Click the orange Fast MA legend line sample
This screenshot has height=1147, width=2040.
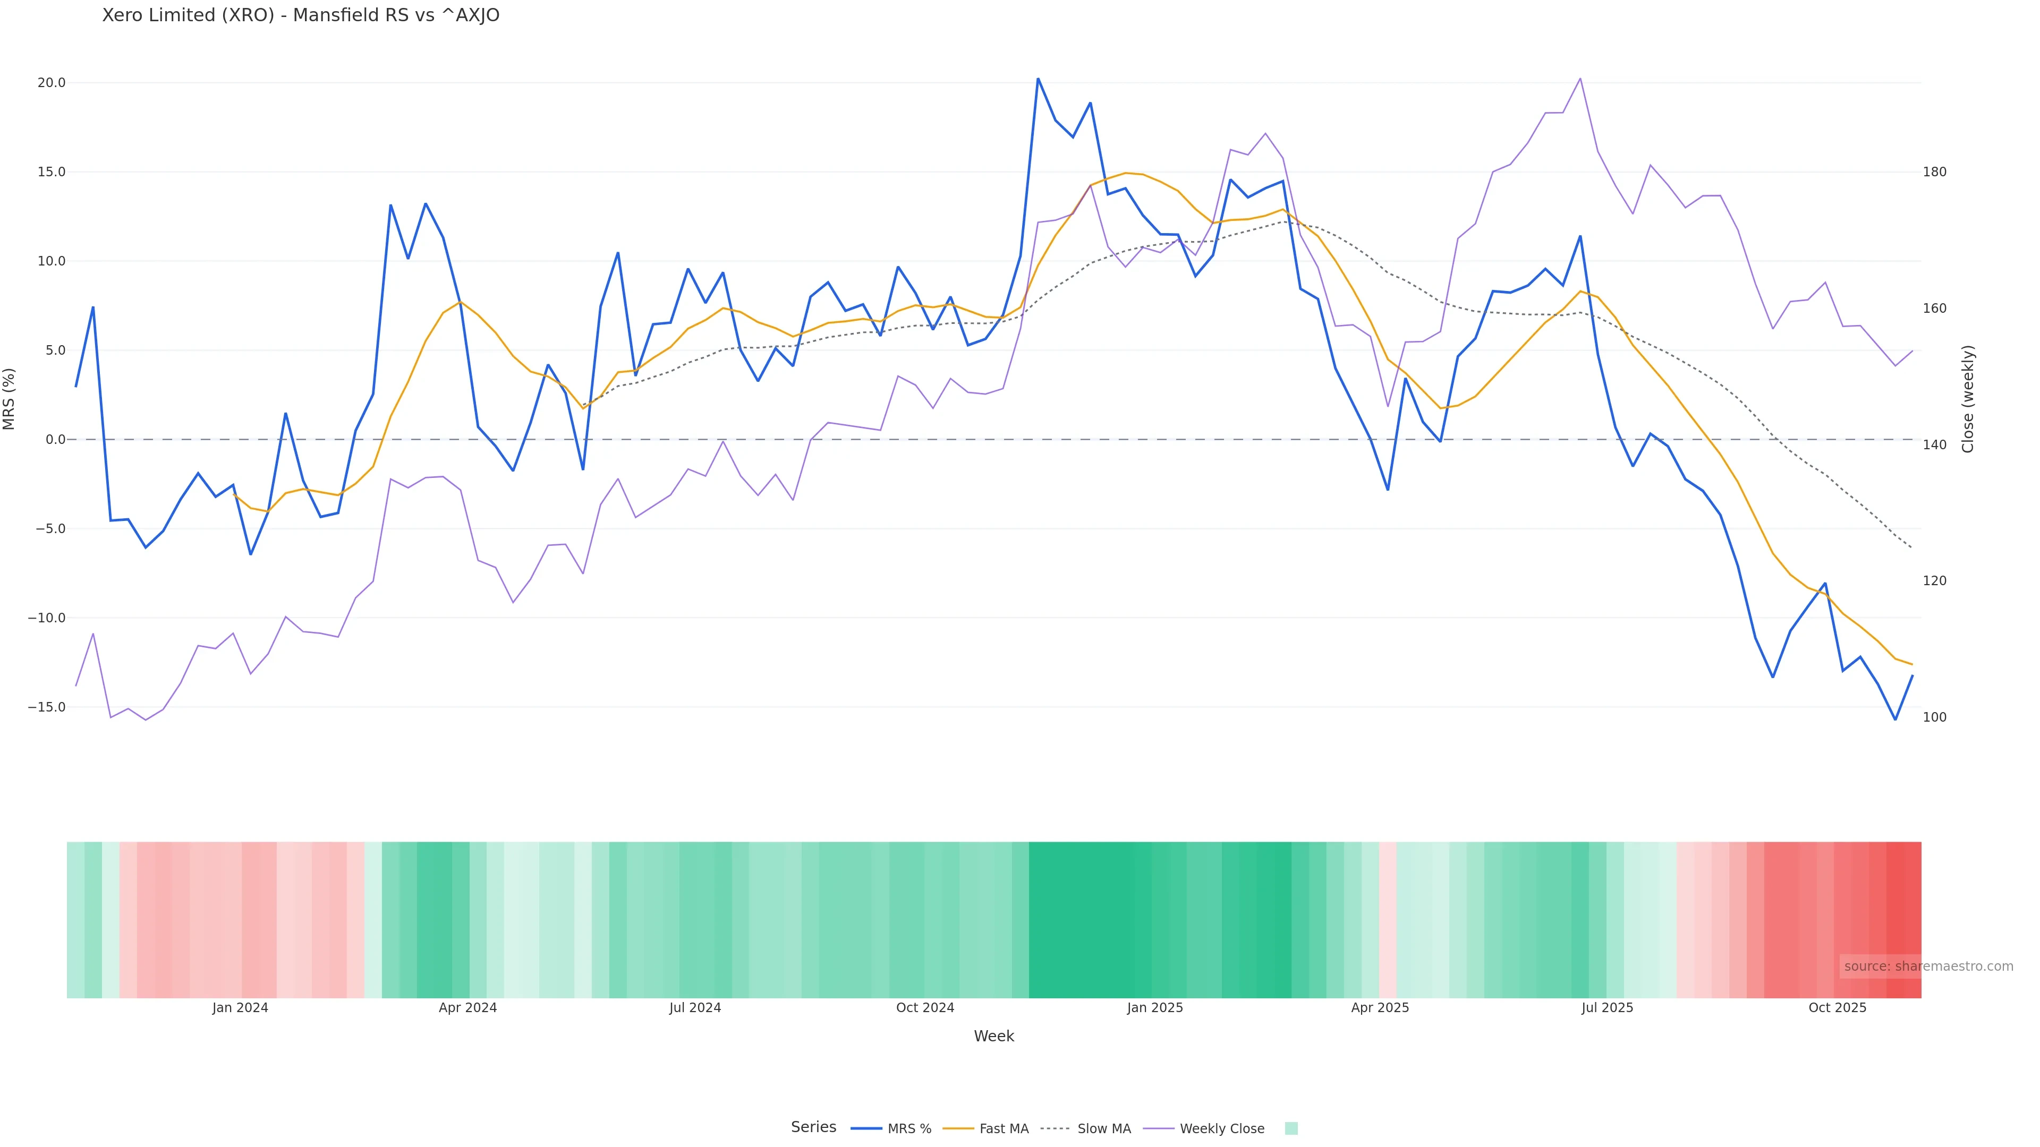coord(958,1129)
